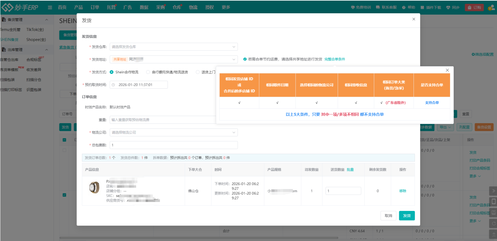Click the watch product thumbnail
The width and height of the screenshot is (497, 241).
click(x=94, y=188)
